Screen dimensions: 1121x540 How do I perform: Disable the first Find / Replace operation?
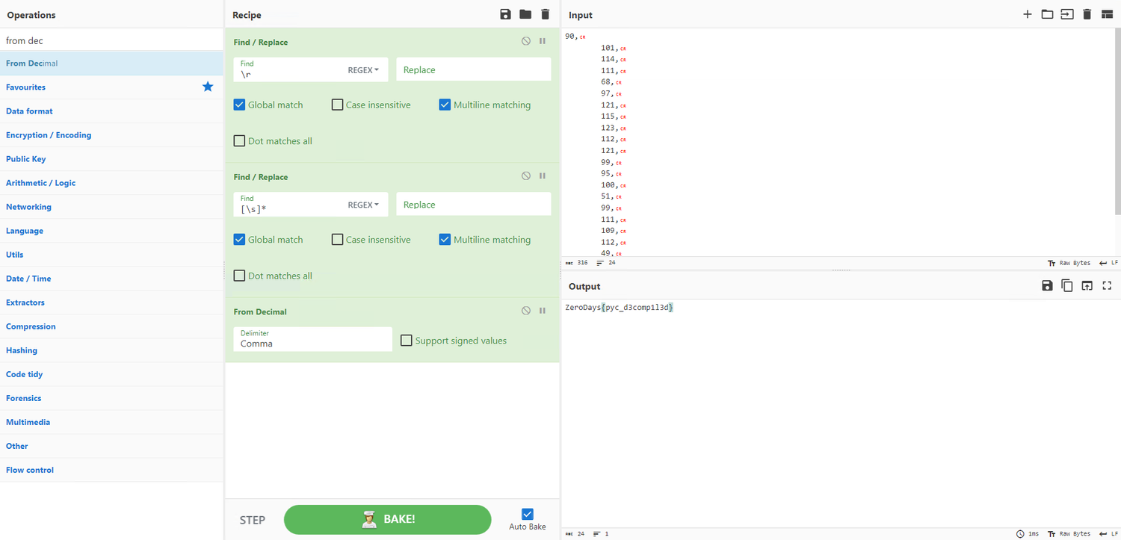tap(525, 40)
